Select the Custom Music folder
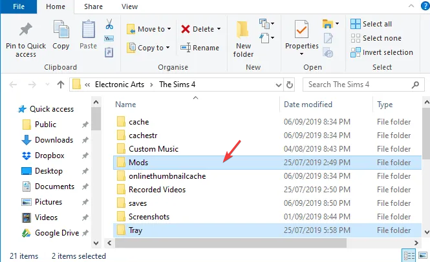Image resolution: width=430 pixels, height=262 pixels. click(x=267, y=149)
